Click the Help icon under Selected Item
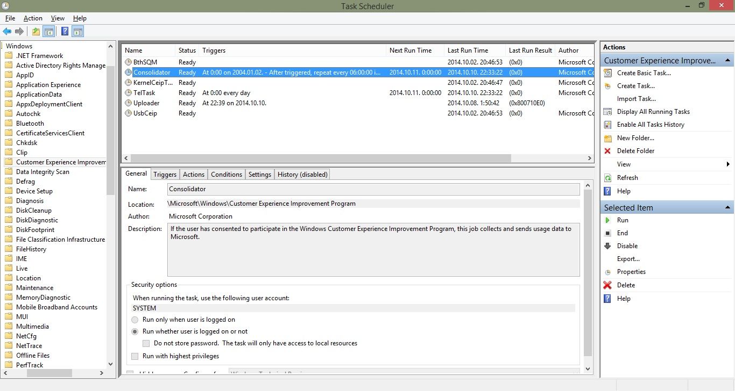 608,299
